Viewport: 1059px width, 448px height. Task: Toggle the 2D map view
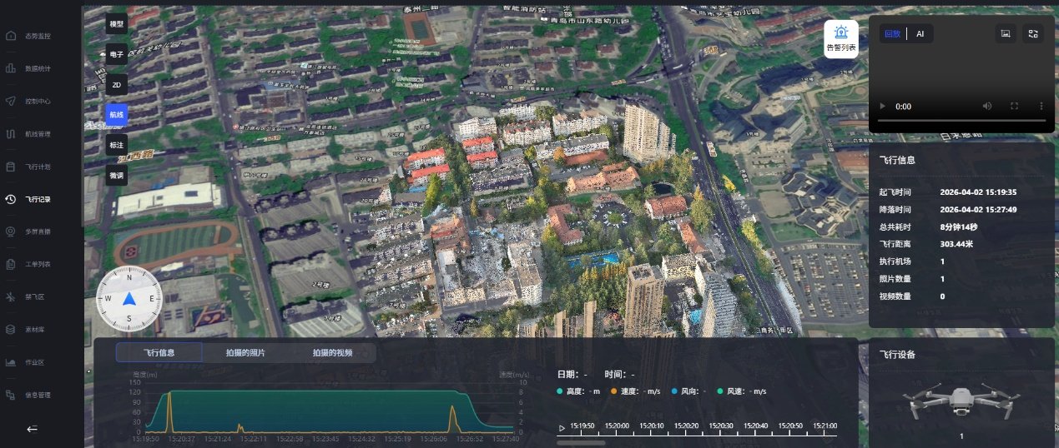click(x=116, y=85)
